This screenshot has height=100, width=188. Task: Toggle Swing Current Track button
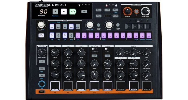click(99, 25)
